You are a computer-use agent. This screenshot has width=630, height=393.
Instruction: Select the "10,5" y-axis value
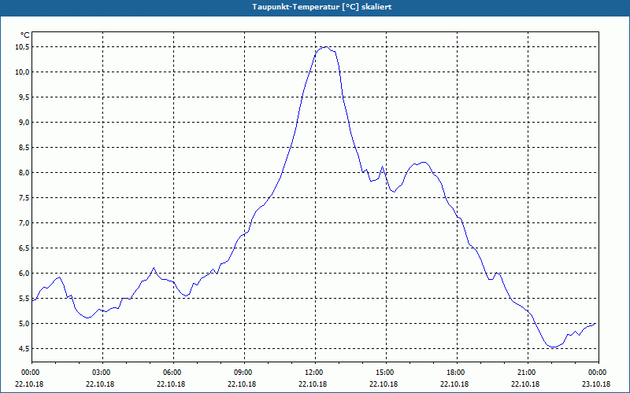(x=22, y=47)
